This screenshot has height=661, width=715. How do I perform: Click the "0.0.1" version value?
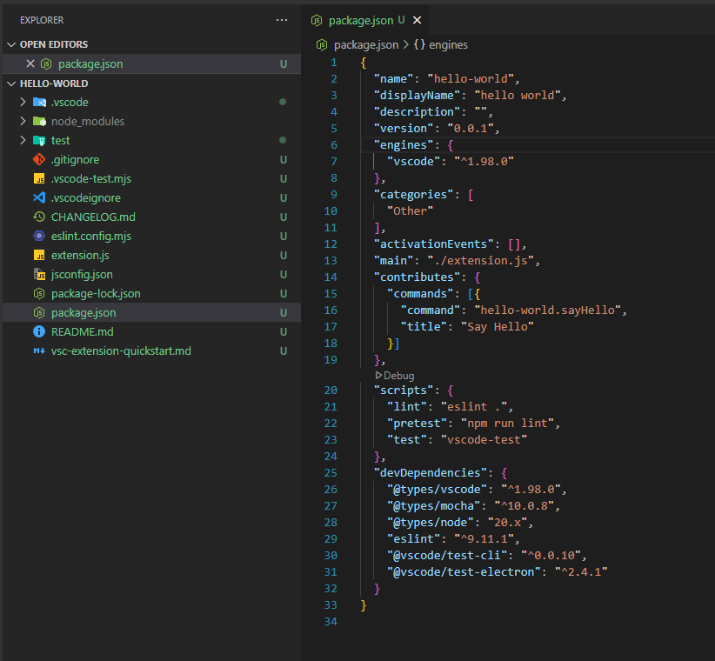tap(471, 129)
